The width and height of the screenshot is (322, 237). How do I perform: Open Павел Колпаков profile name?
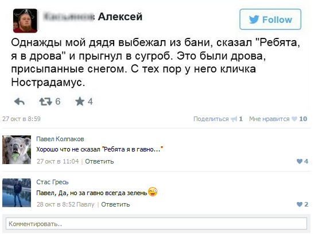tap(60, 139)
